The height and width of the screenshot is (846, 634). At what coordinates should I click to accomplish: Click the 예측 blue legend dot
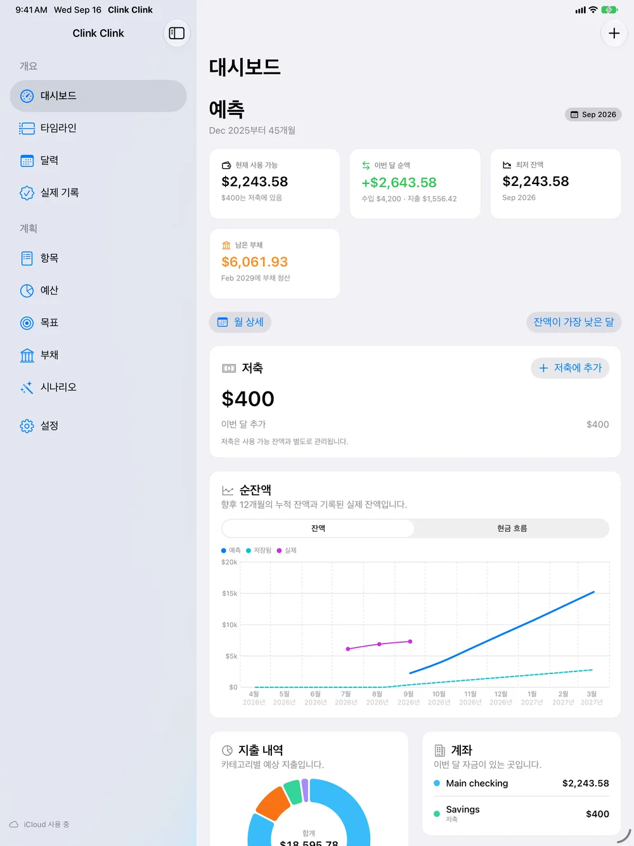(224, 550)
